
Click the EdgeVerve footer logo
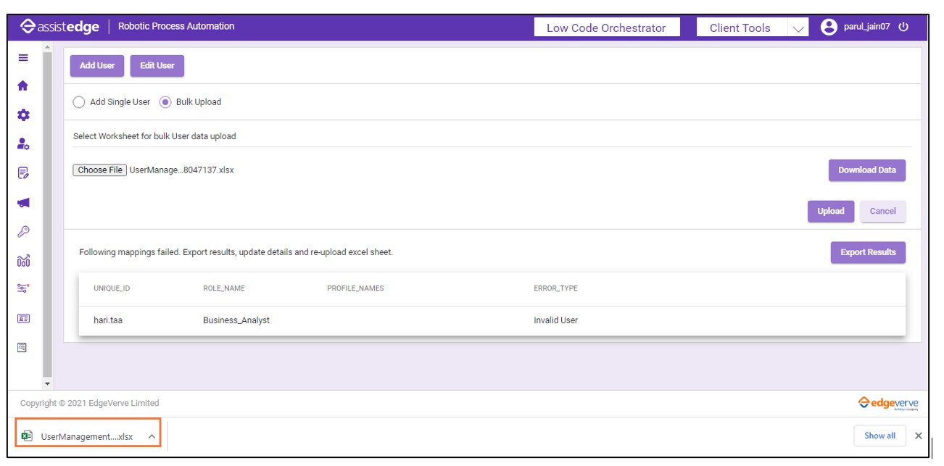[888, 403]
